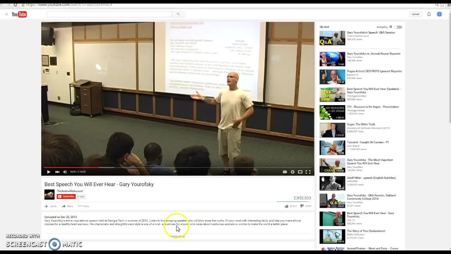This screenshot has height=254, width=451.
Task: Play the video with the play button
Action: click(x=49, y=172)
